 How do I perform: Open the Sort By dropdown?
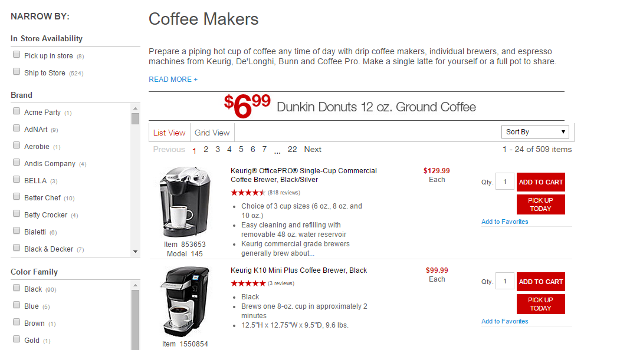pyautogui.click(x=535, y=131)
